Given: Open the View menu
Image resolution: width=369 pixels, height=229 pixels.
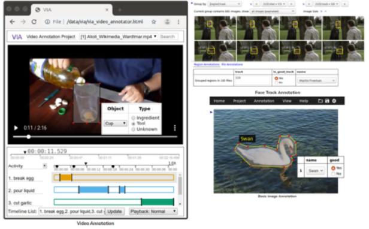Looking at the screenshot, I should [287, 101].
